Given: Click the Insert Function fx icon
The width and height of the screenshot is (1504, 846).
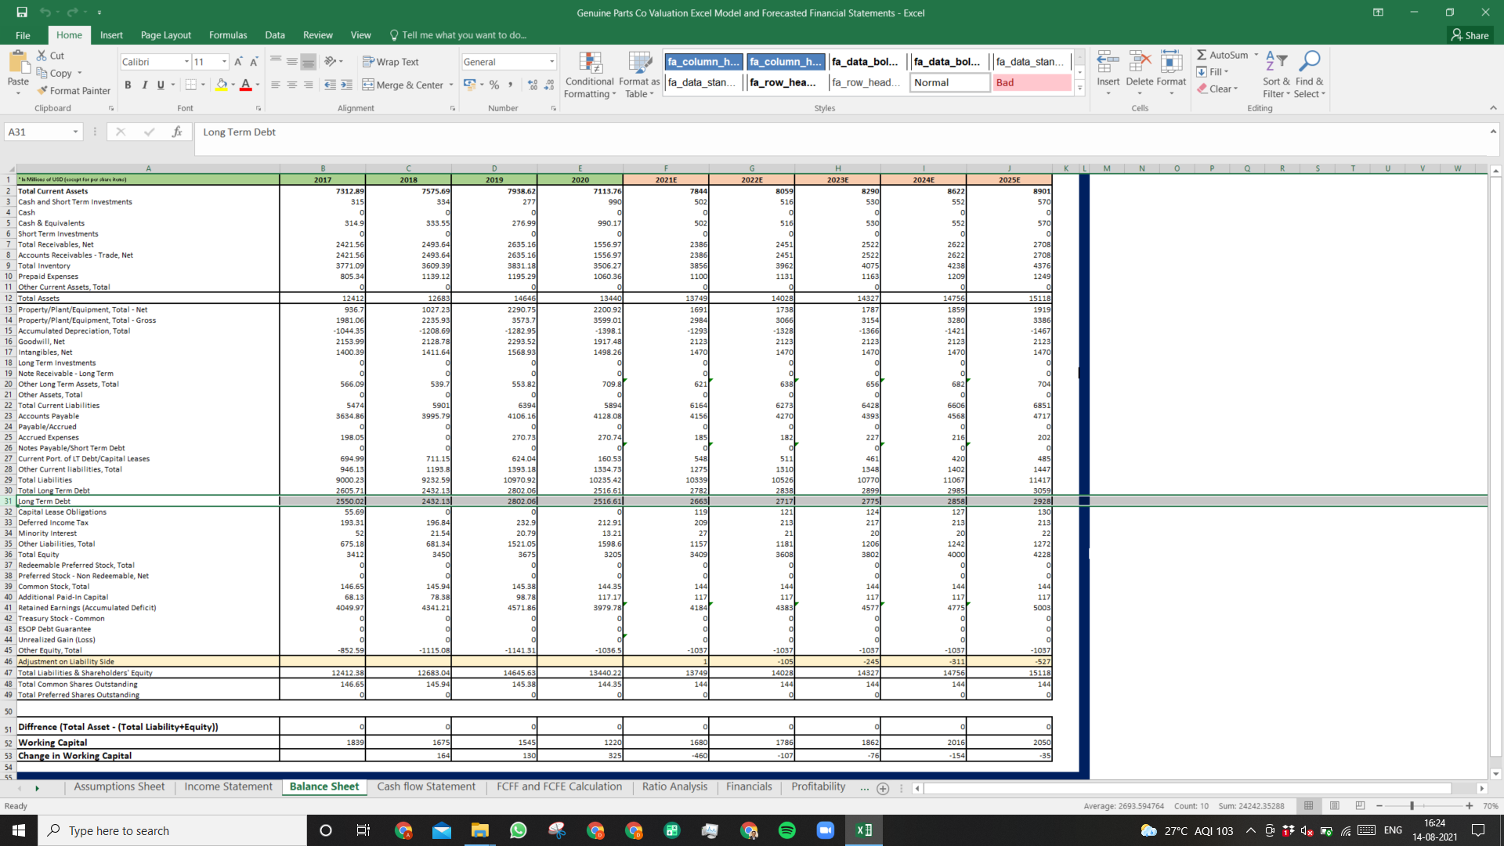Looking at the screenshot, I should (x=177, y=132).
